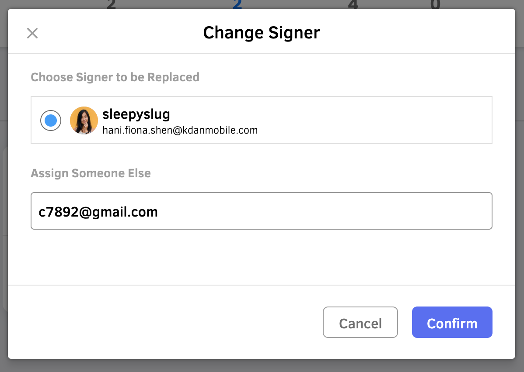Image resolution: width=524 pixels, height=372 pixels.
Task: Click the hani.fiona.shen@kdanmobile.com email address
Action: 180,130
